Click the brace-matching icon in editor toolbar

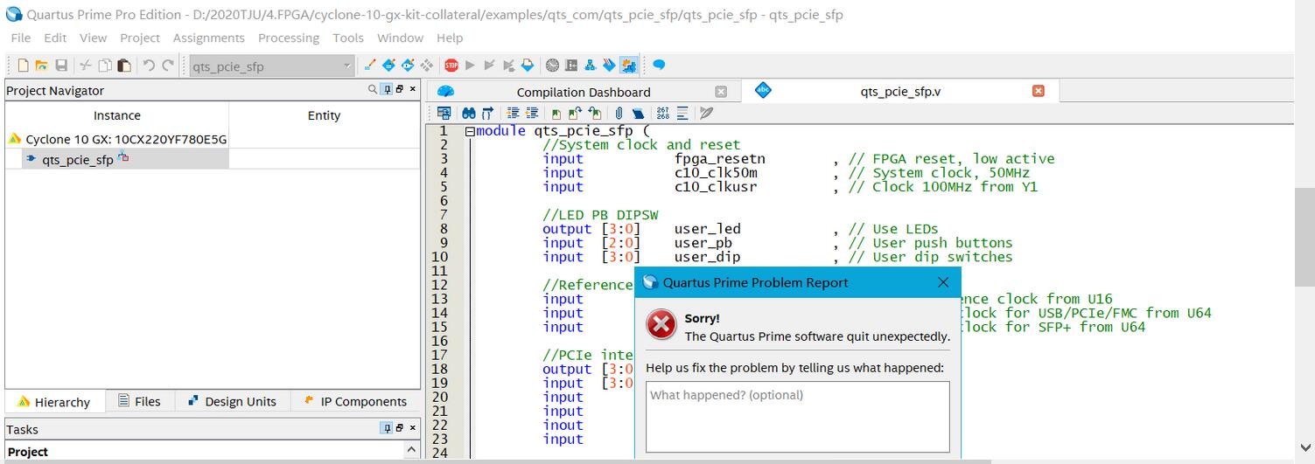(x=487, y=113)
